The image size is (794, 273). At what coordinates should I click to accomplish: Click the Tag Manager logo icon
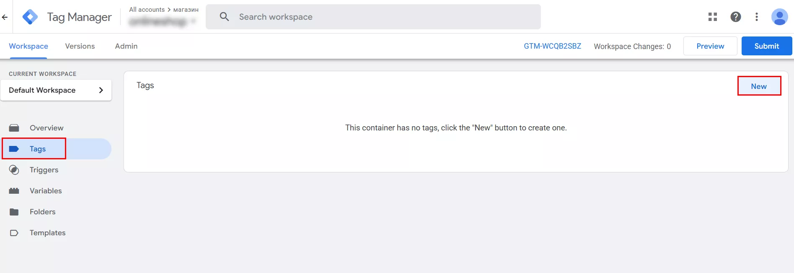point(30,17)
